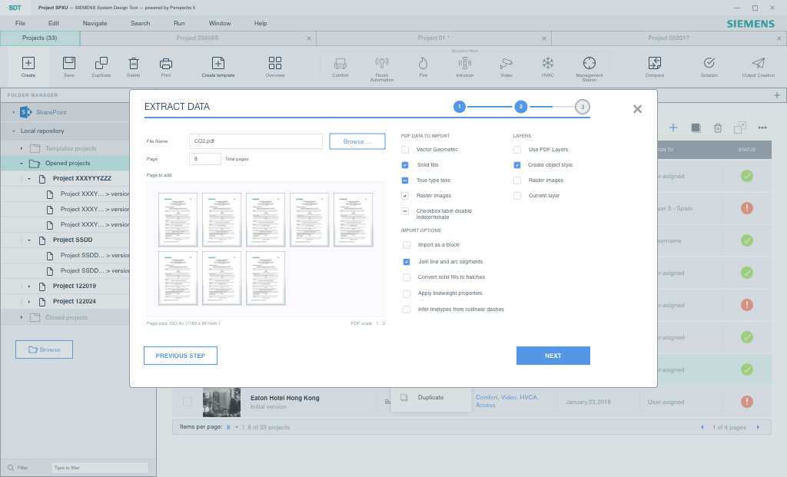The height and width of the screenshot is (477, 787).
Task: Click the Duplicate toolbar icon
Action: pyautogui.click(x=101, y=63)
